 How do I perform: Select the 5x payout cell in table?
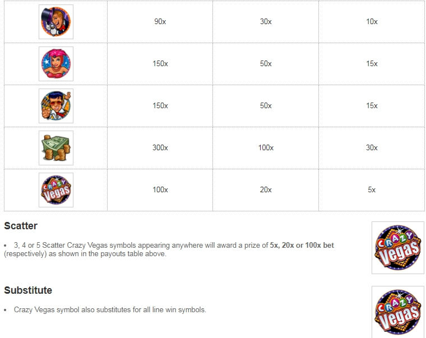[x=372, y=190]
